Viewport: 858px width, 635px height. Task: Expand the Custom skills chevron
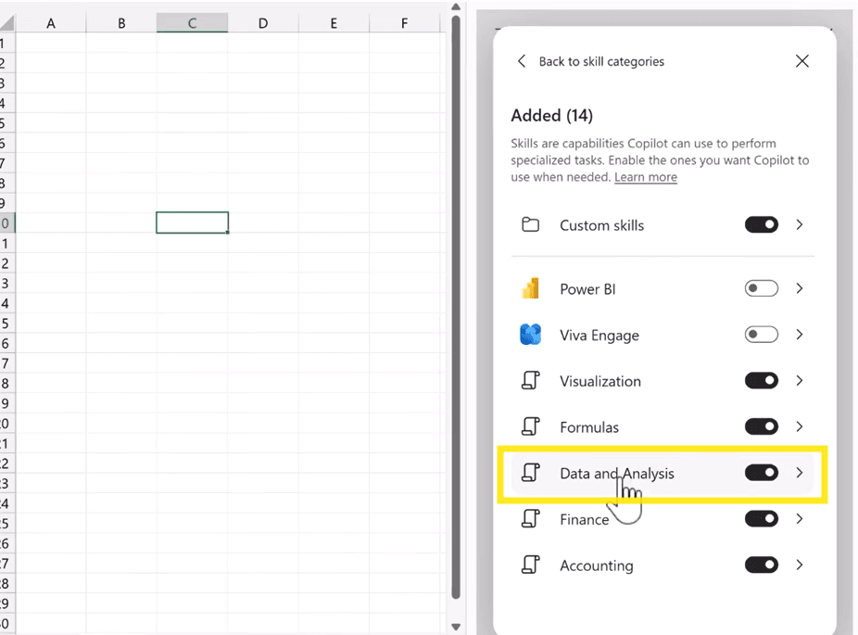pyautogui.click(x=800, y=225)
